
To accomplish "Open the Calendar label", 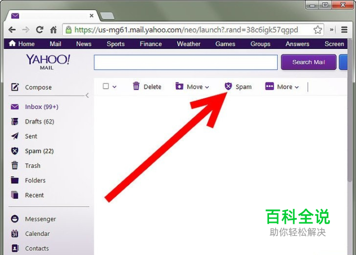I will pyautogui.click(x=37, y=234).
